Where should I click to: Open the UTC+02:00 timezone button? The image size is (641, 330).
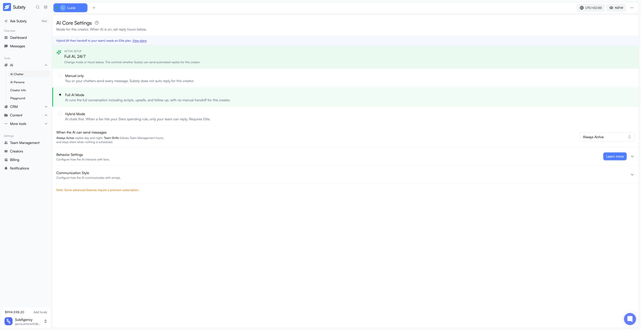coord(591,8)
